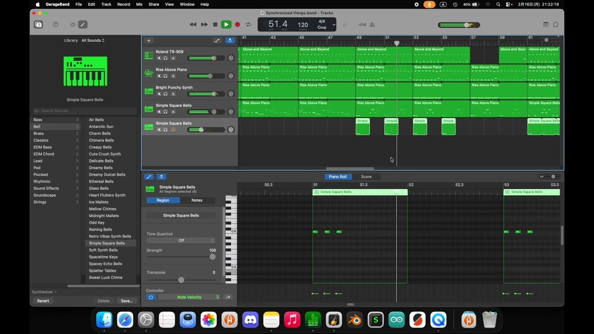Click the Simple Square Bells region name field
The image size is (594, 334).
click(x=181, y=215)
